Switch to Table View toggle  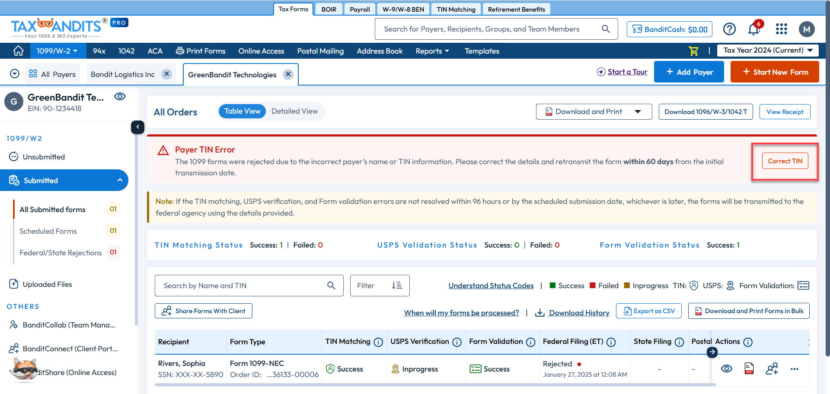coord(242,111)
